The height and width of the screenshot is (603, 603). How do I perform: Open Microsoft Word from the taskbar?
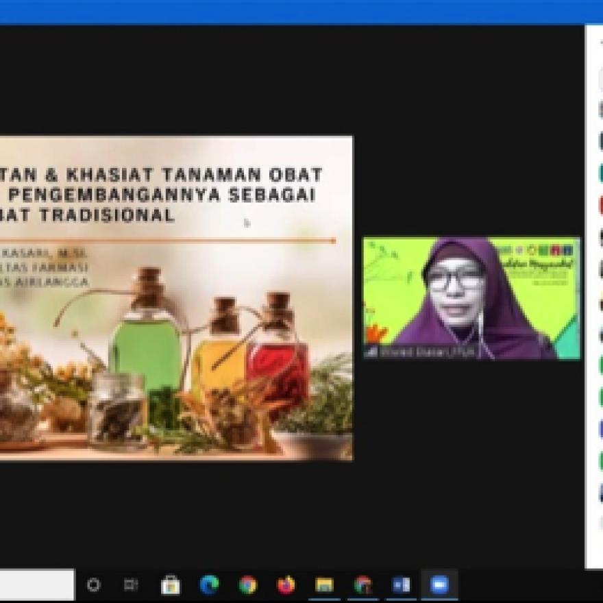click(x=401, y=585)
